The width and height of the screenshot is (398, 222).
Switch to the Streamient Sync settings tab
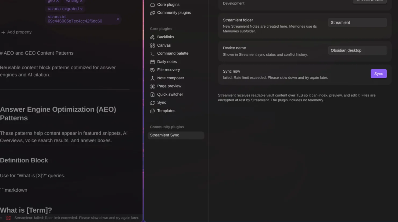point(176,135)
